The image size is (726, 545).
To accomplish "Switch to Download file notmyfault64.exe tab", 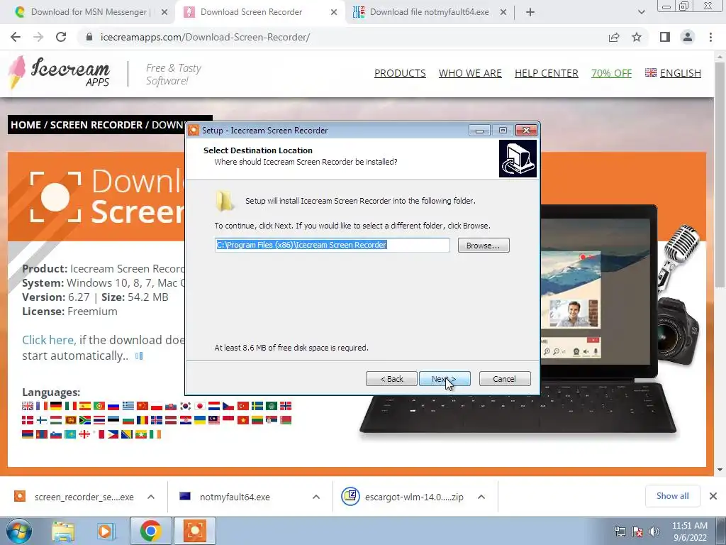I will (429, 12).
